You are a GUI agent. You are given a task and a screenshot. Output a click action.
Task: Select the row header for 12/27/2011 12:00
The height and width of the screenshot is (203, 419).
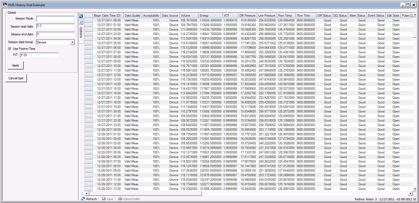point(89,75)
